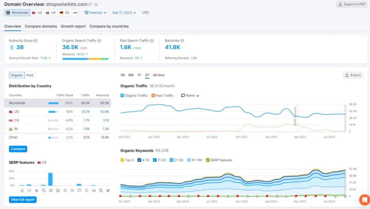The image size is (370, 209).
Task: Open more countries via three dots
Action: point(75,13)
